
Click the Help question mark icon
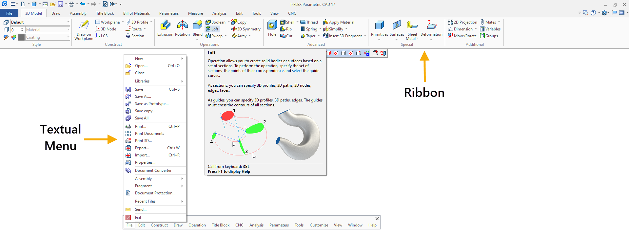[593, 13]
